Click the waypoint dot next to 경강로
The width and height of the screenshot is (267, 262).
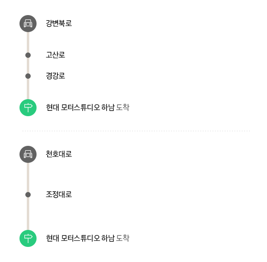28,76
